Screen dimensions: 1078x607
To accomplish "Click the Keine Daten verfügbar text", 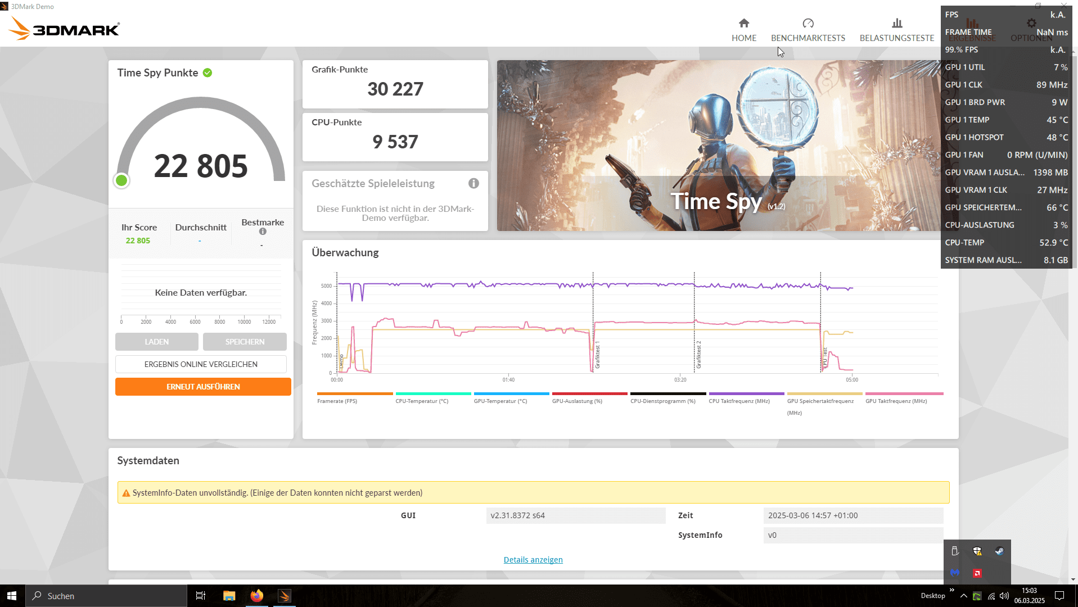I will point(201,293).
